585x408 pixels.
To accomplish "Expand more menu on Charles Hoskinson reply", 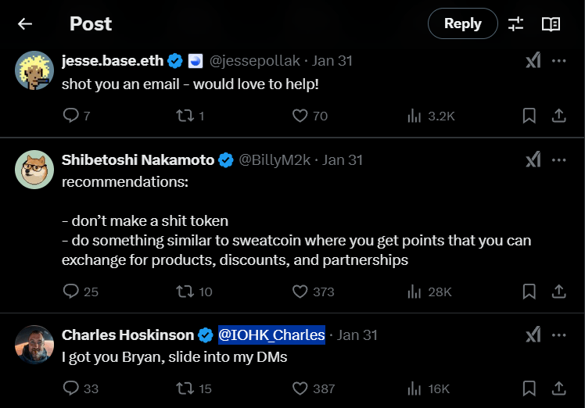I will (x=558, y=335).
